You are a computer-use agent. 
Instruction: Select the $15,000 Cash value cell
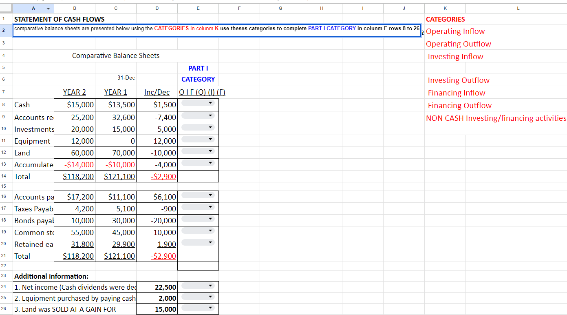(75, 104)
